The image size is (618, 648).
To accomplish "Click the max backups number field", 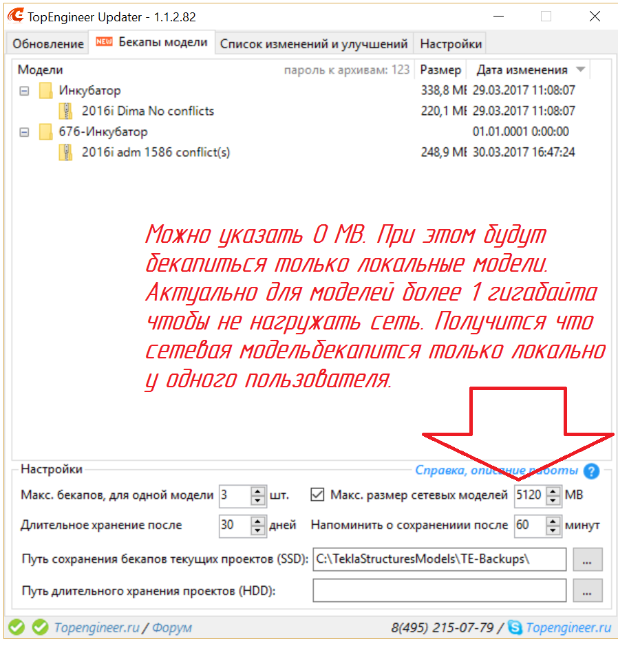I will click(x=235, y=495).
